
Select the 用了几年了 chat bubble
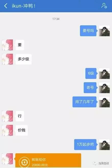point(84,102)
